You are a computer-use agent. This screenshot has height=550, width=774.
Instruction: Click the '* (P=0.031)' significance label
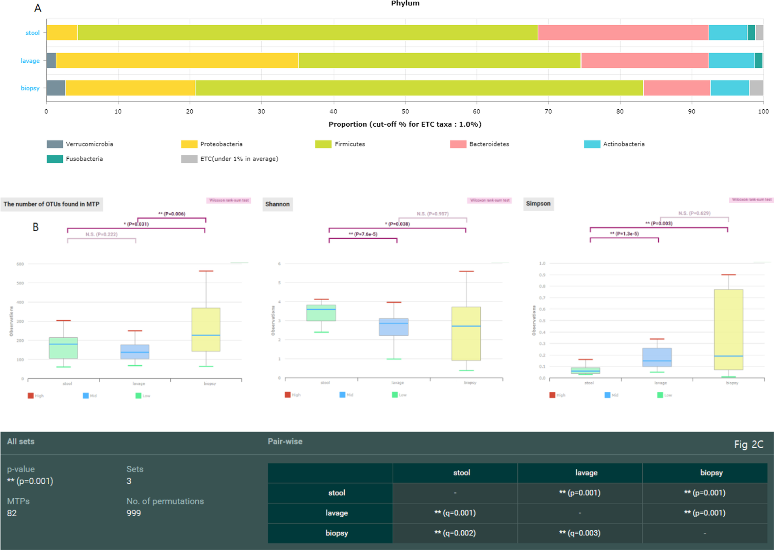point(136,224)
